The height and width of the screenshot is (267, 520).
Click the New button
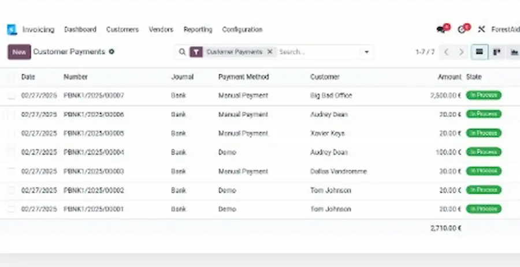click(x=19, y=52)
